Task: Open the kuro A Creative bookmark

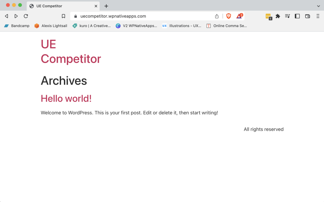Action: pyautogui.click(x=91, y=26)
